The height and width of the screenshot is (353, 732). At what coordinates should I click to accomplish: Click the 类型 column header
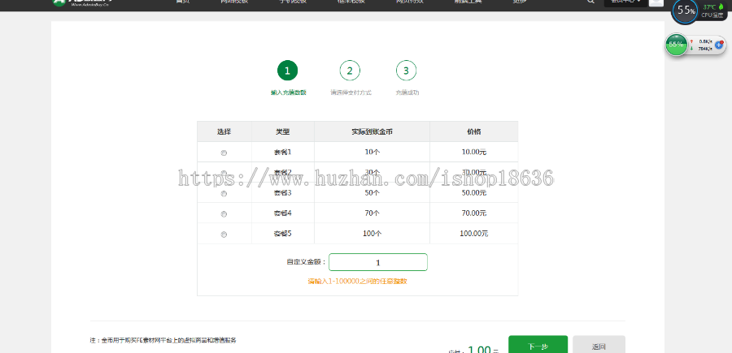(x=283, y=131)
